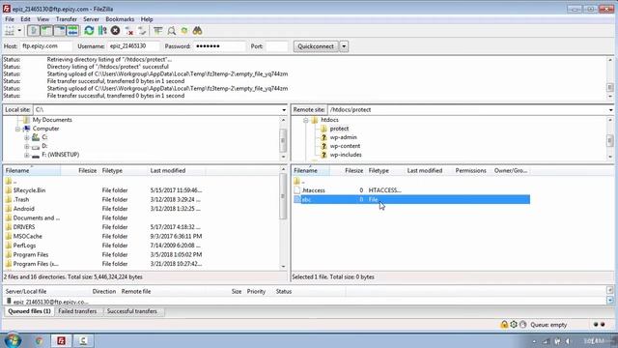Click the speed limits status bar icon
The height and width of the screenshot is (348, 618).
(523, 325)
